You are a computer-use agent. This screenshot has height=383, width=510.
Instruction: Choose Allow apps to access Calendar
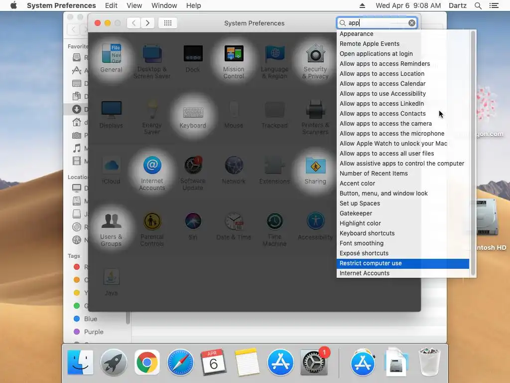coord(402,84)
